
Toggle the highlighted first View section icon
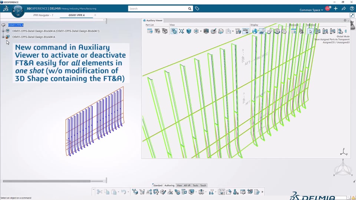pyautogui.click(x=174, y=31)
